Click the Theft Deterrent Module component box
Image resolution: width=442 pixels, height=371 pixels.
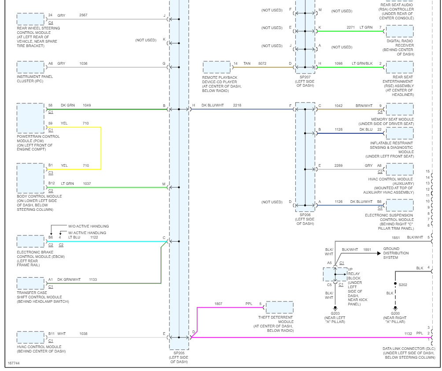point(280,307)
